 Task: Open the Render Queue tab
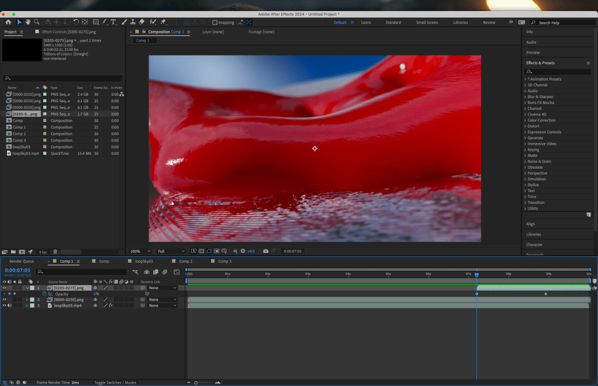coord(22,262)
